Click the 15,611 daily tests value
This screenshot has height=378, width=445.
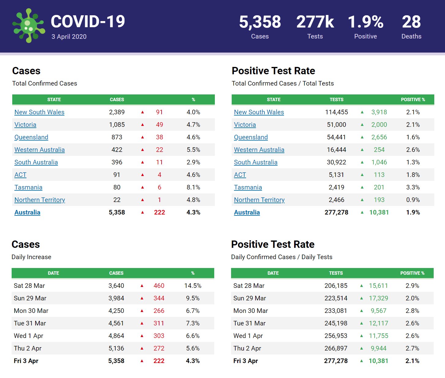click(378, 286)
